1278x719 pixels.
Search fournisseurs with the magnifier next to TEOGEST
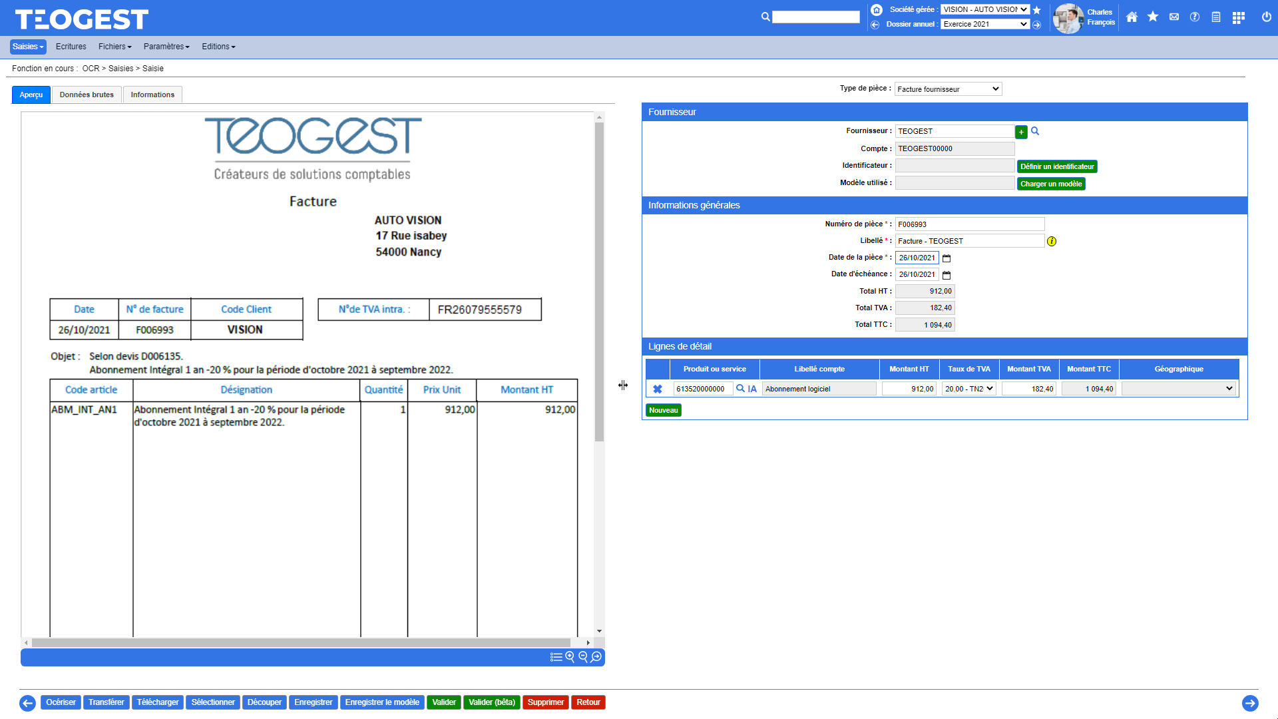click(1035, 131)
